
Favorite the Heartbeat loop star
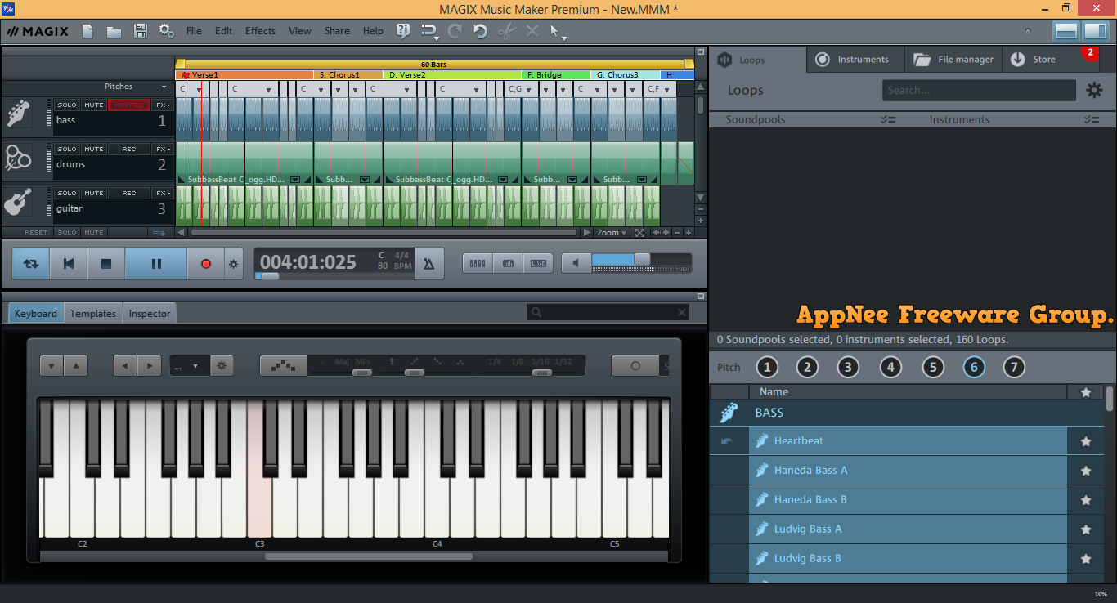(1086, 441)
